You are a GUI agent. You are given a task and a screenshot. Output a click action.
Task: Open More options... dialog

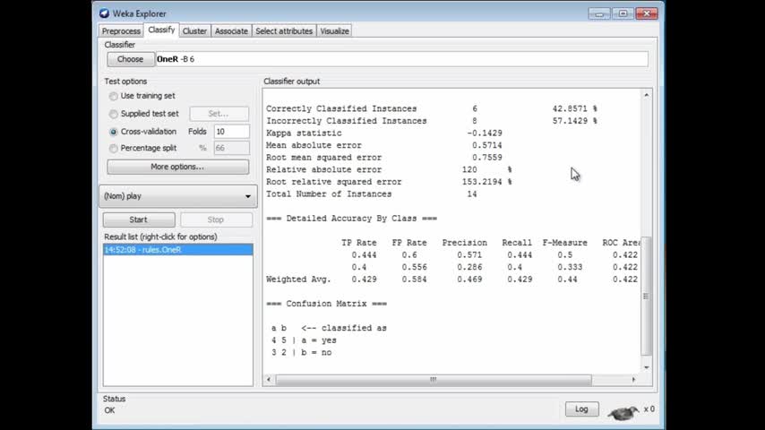tap(177, 167)
